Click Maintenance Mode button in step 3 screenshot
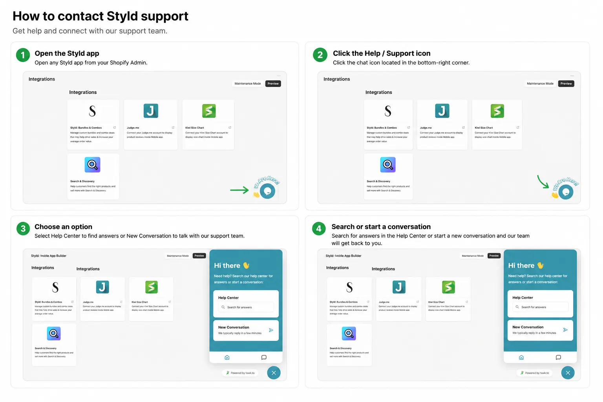603x402 pixels. pyautogui.click(x=178, y=256)
